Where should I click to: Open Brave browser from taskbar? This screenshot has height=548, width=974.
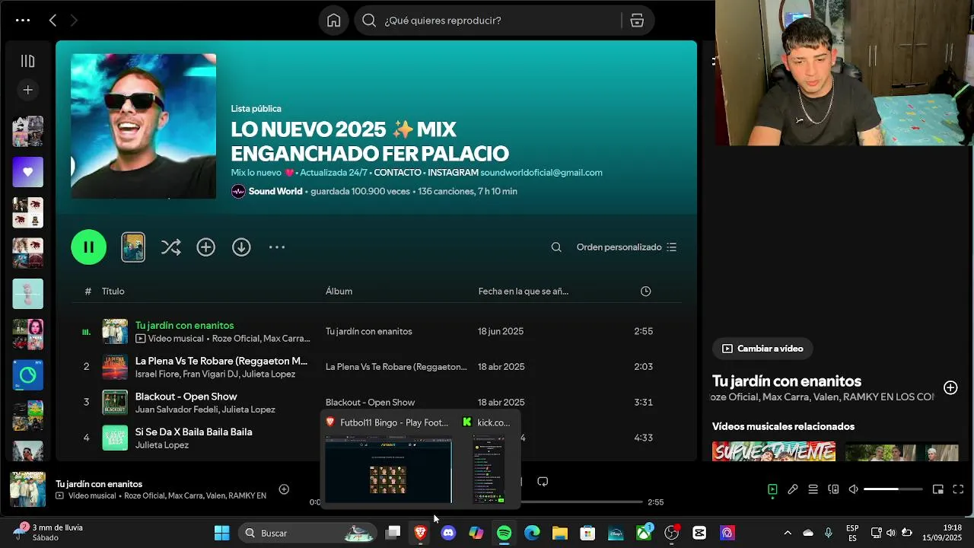click(420, 533)
